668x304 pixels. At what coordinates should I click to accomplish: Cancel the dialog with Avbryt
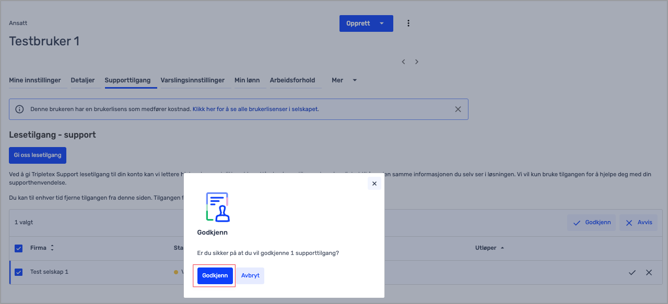(x=250, y=275)
